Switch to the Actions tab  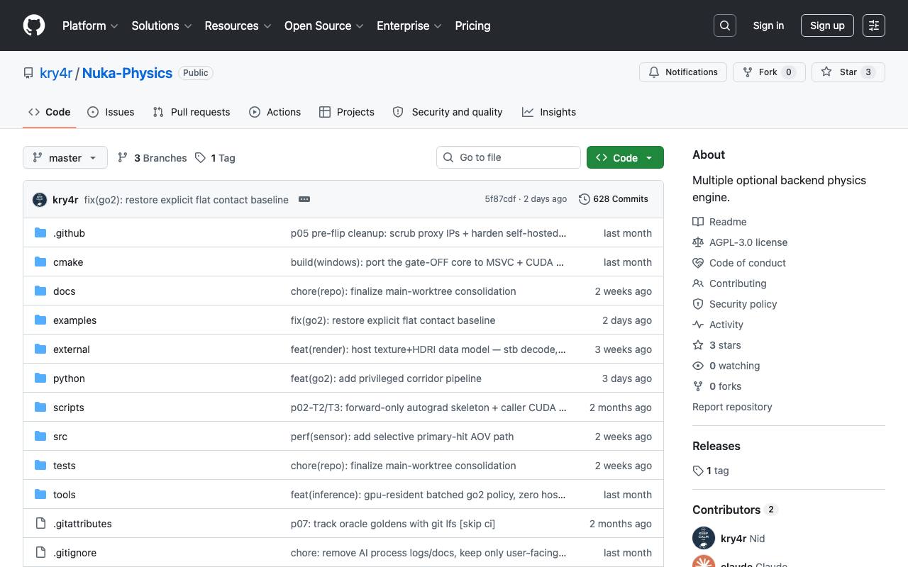coord(275,112)
